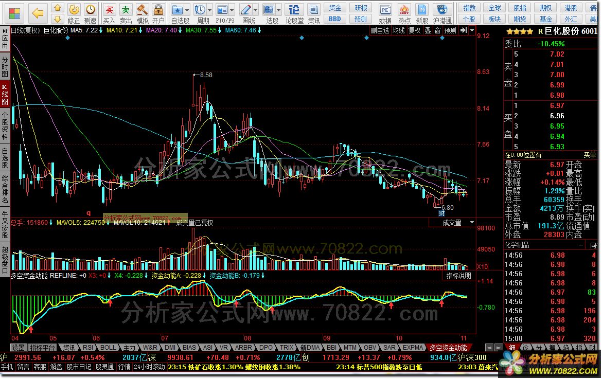Open the F10/F9 info icon

[x=222, y=10]
